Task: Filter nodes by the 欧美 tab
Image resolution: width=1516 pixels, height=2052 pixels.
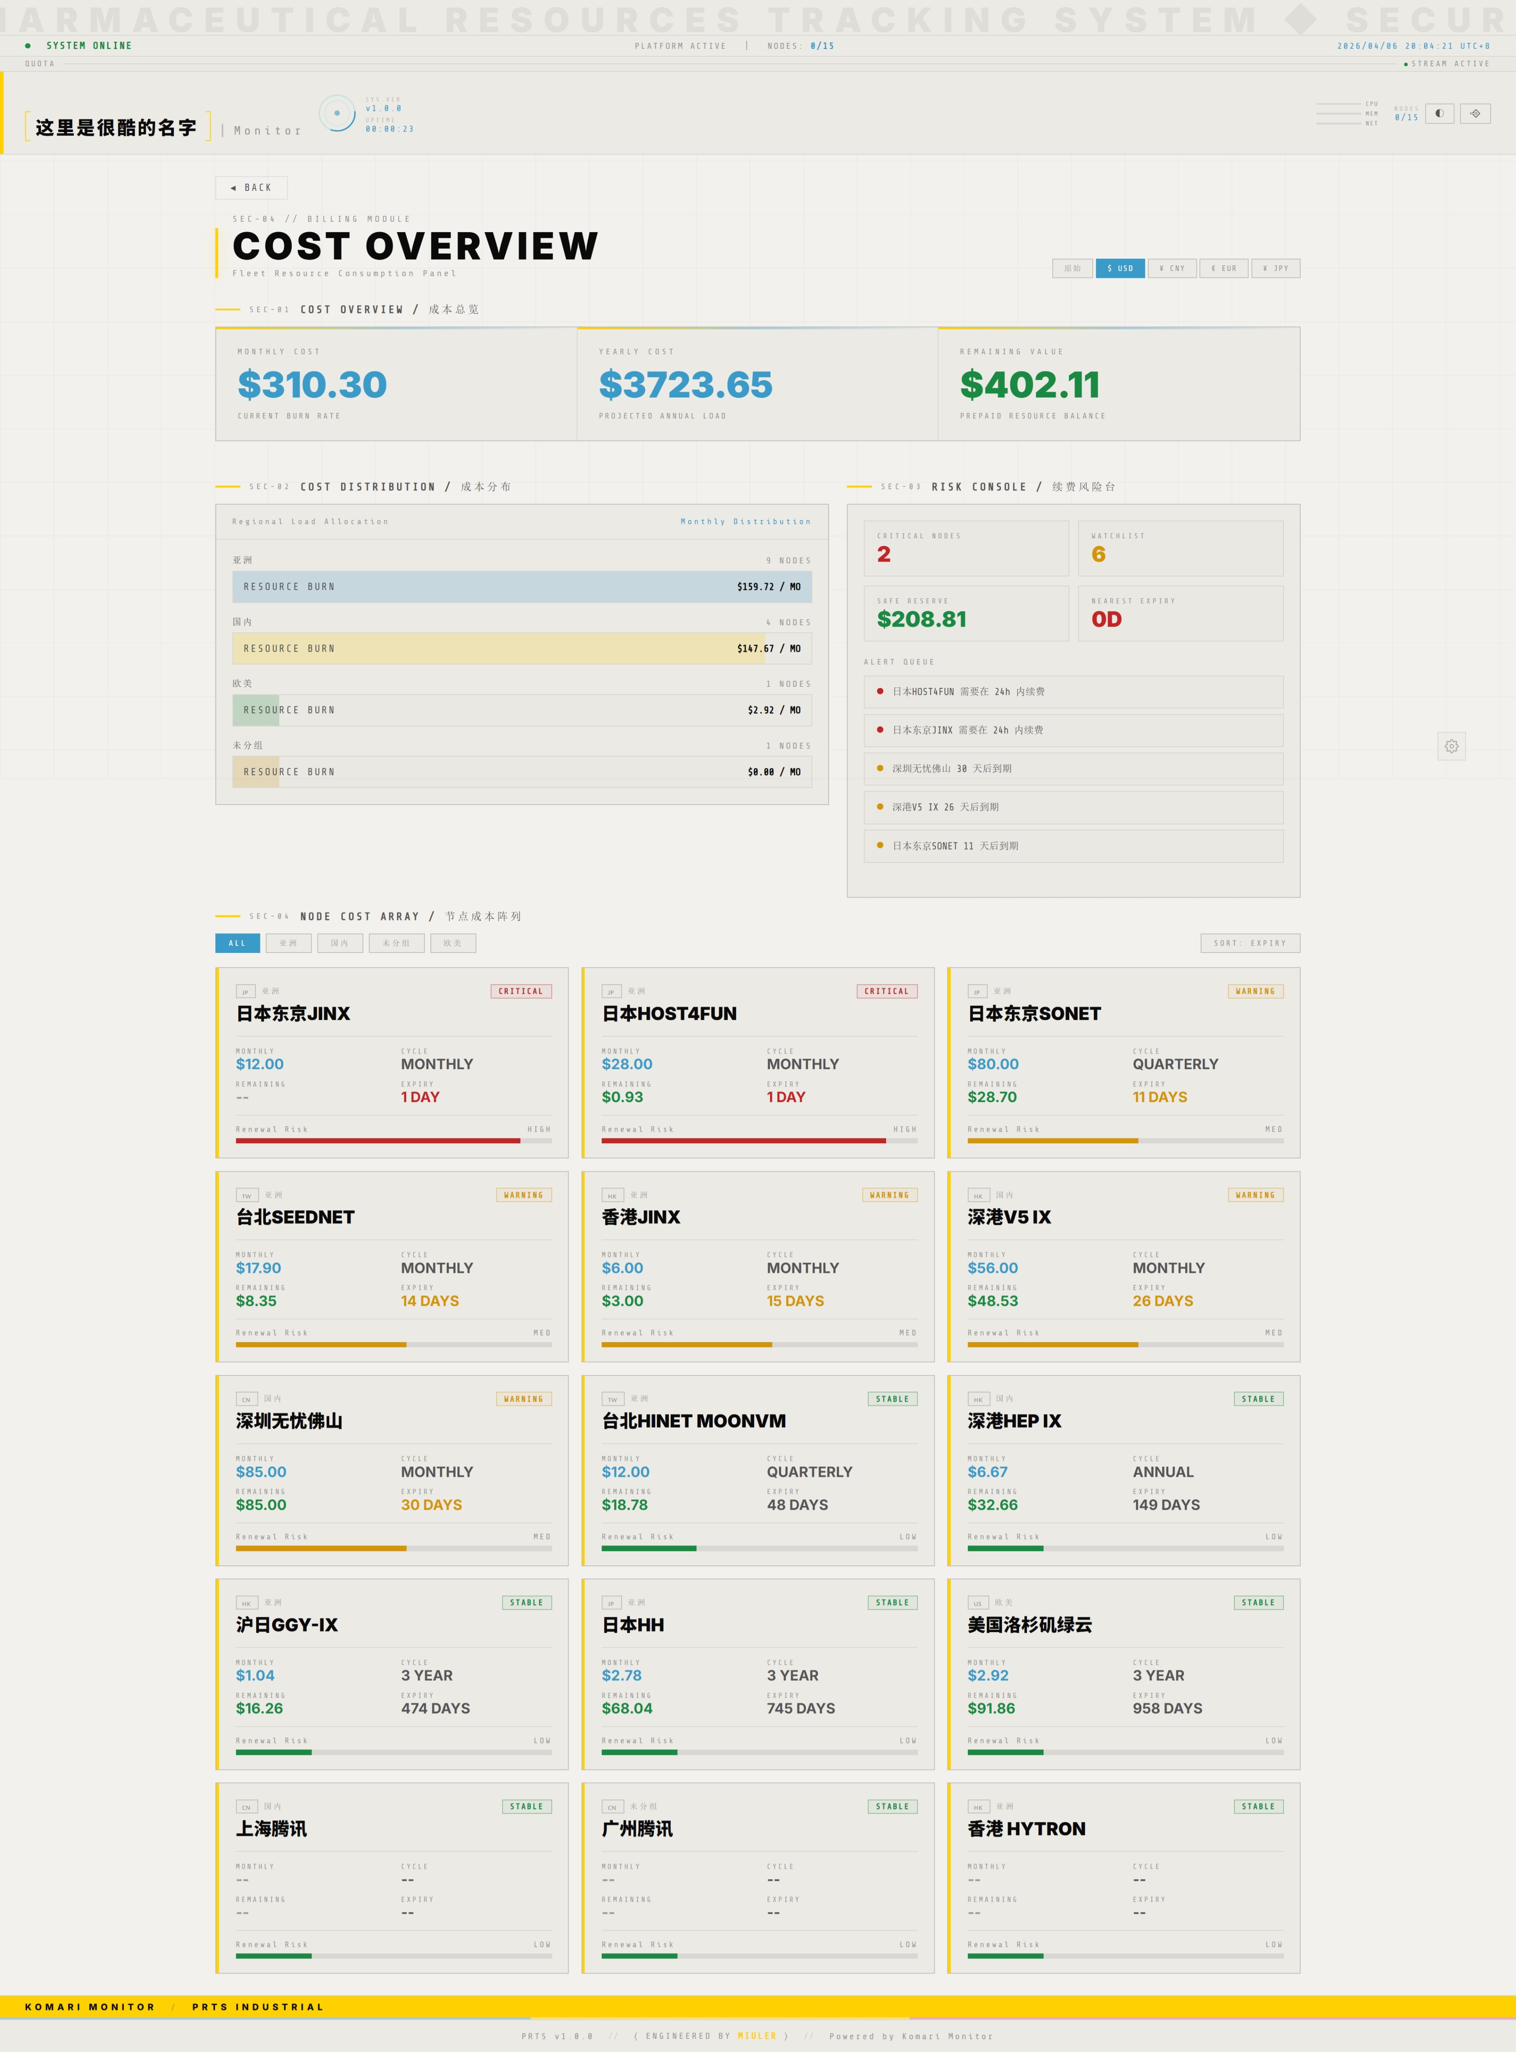Action: (452, 943)
